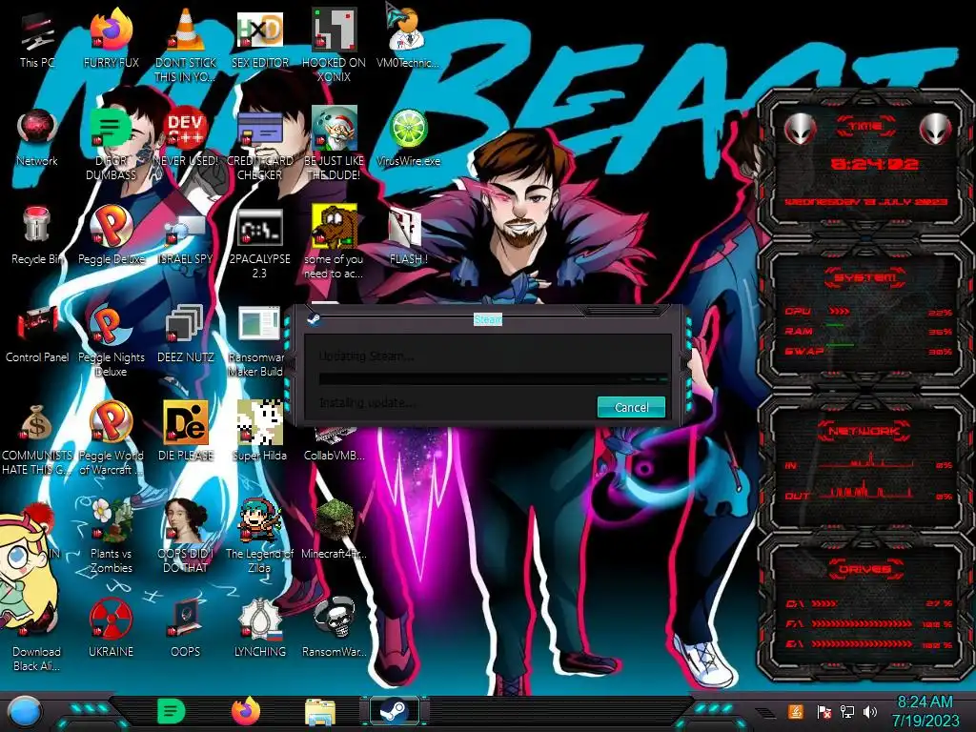Viewport: 976px width, 732px height.
Task: Select the CREDIT CARD CHECKER shortcut
Action: click(259, 145)
